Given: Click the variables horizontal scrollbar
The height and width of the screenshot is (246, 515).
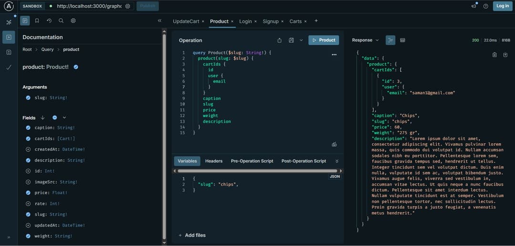Looking at the screenshot, I should coord(257,171).
